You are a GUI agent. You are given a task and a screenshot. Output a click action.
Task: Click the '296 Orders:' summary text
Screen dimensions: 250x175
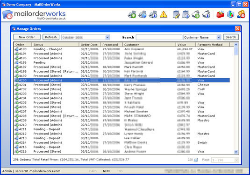pos(22,160)
